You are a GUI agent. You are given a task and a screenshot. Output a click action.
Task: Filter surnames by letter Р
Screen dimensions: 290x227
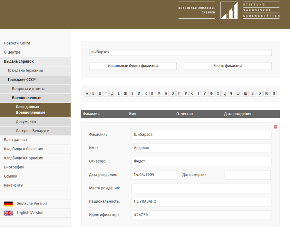[186, 94]
